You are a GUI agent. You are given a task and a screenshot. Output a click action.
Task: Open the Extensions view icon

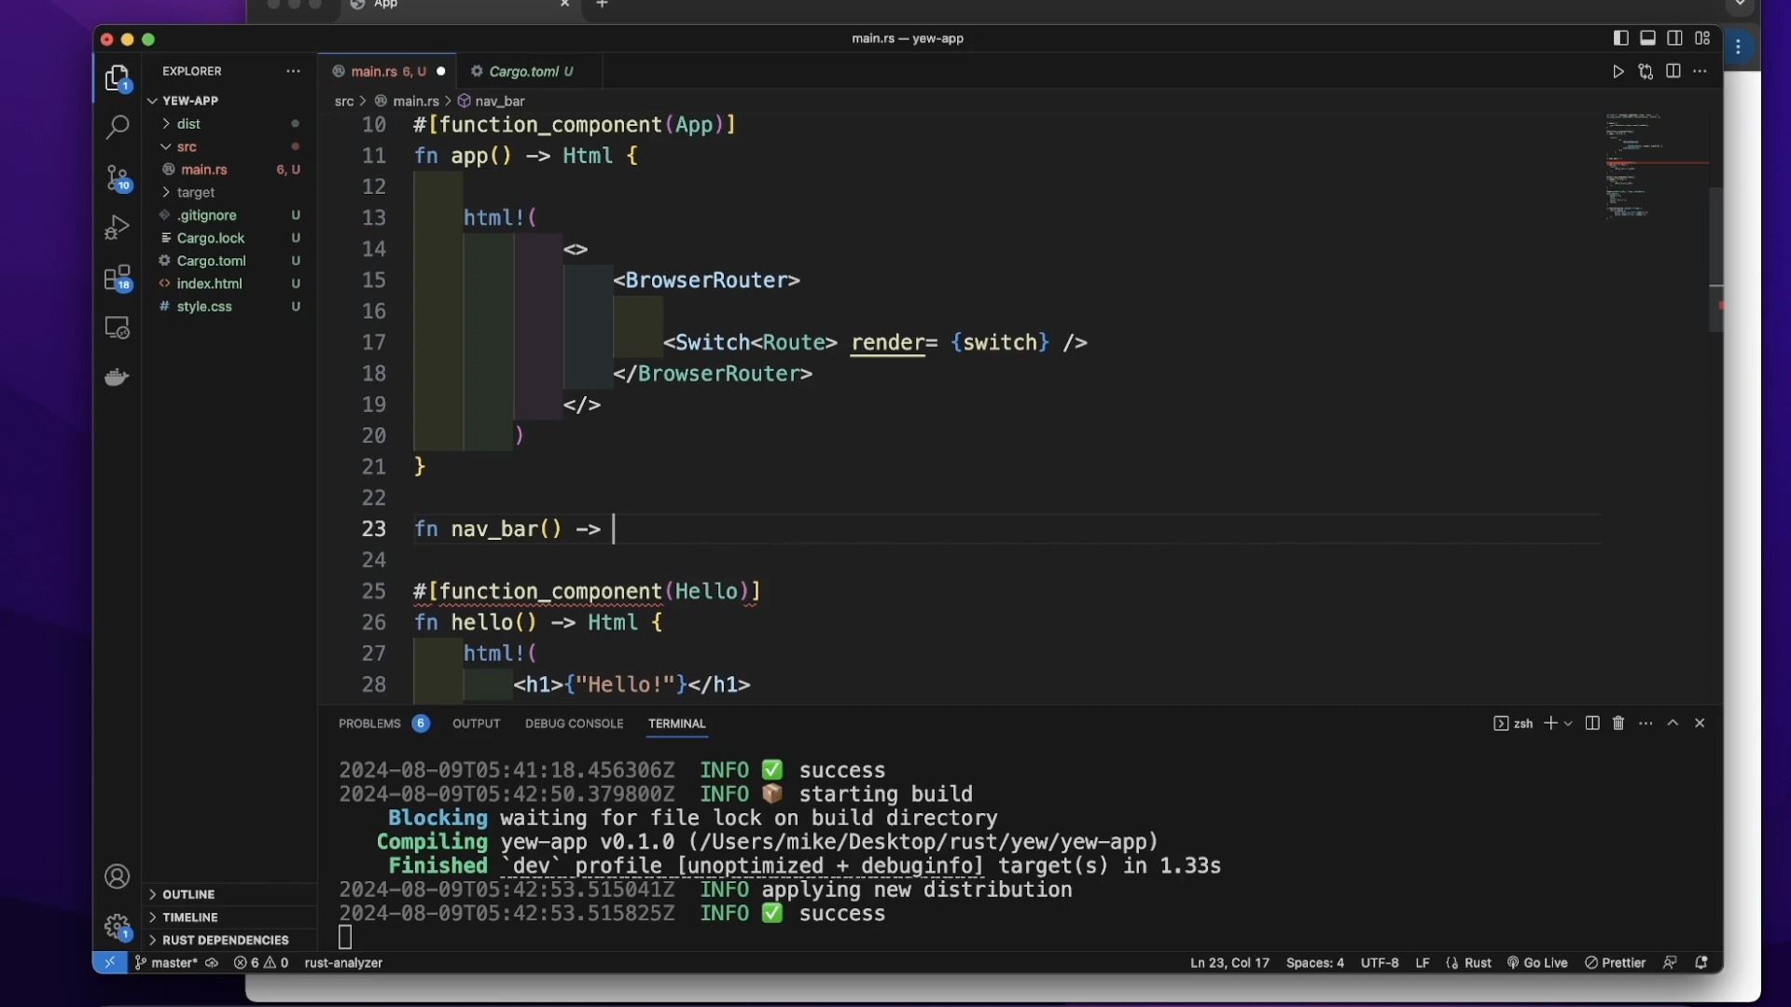coord(118,278)
